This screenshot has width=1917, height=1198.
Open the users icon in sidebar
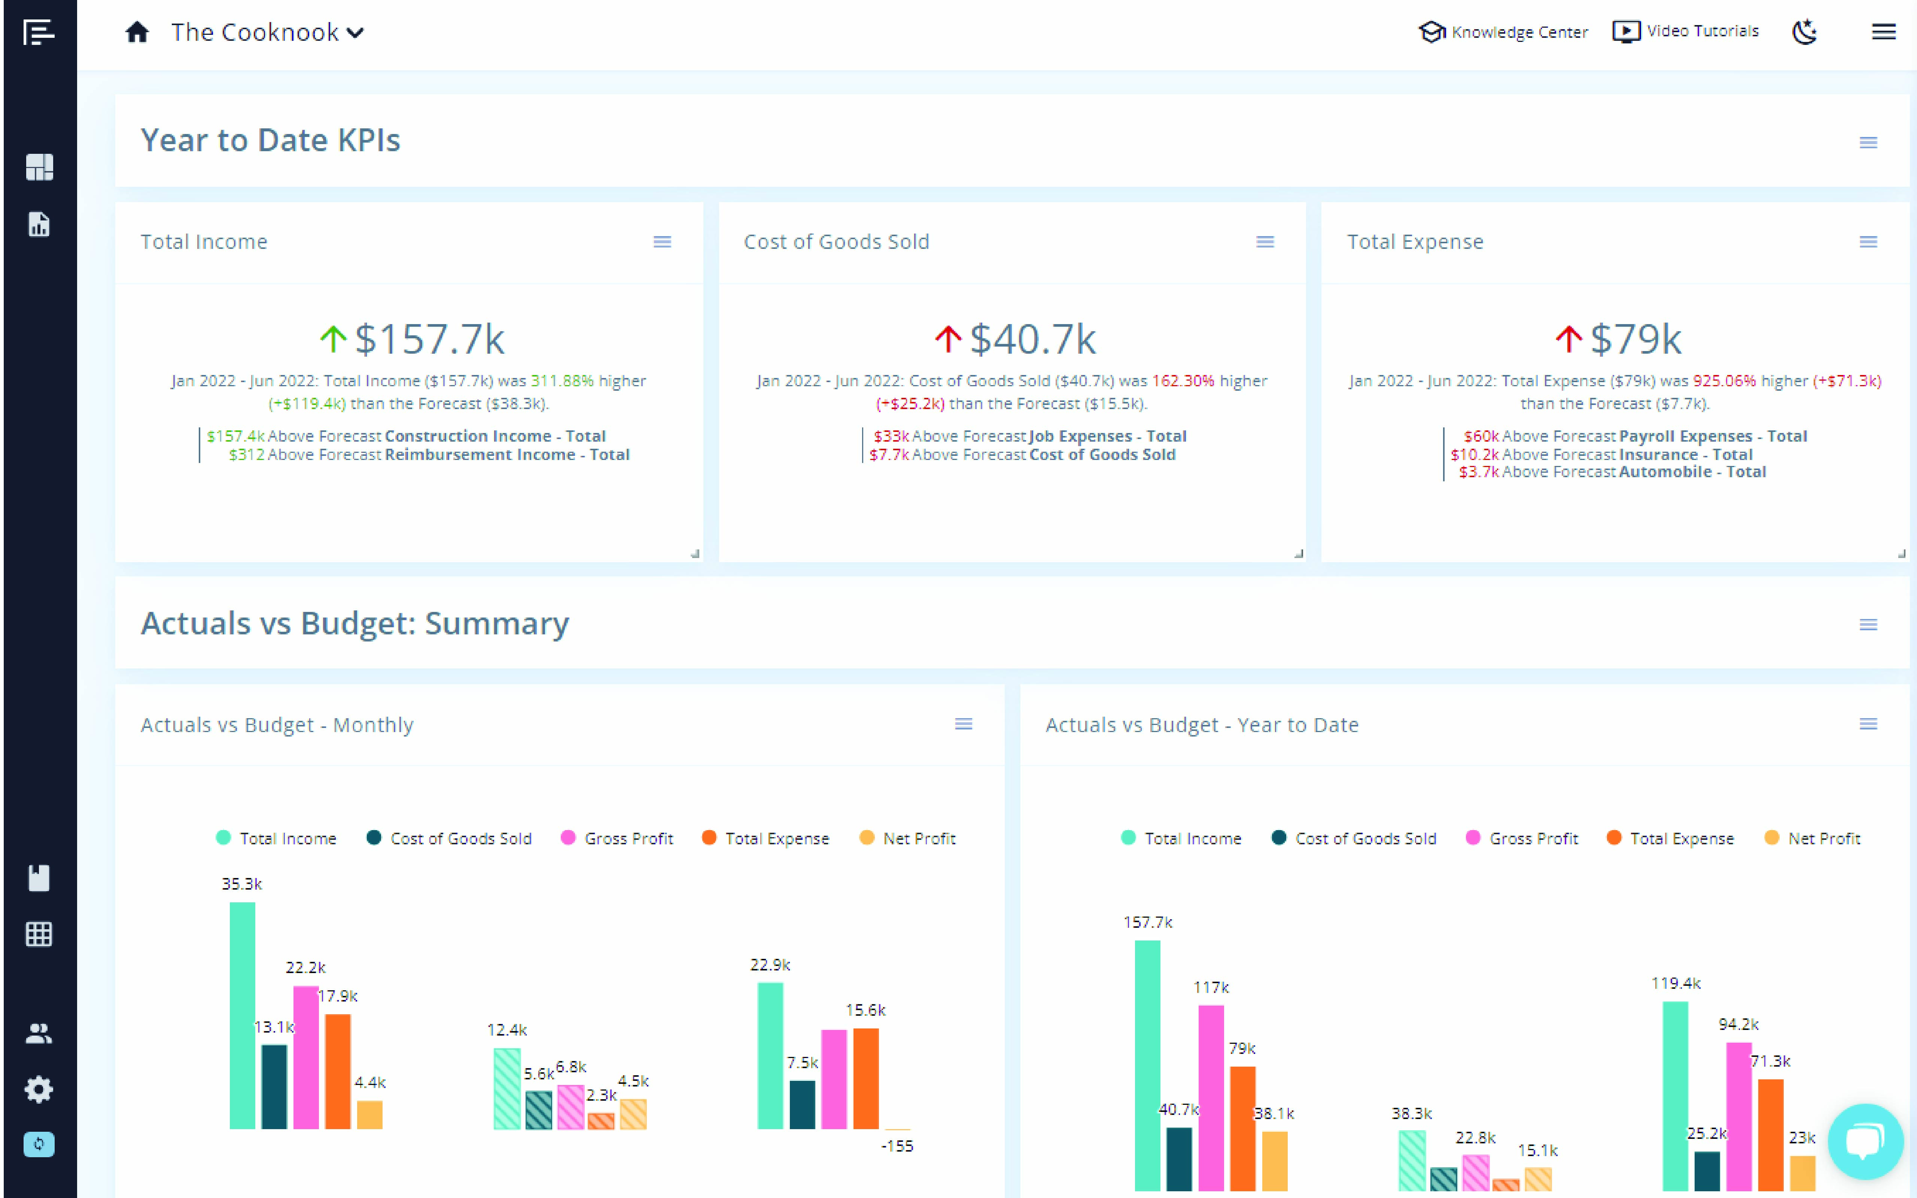click(x=39, y=1033)
